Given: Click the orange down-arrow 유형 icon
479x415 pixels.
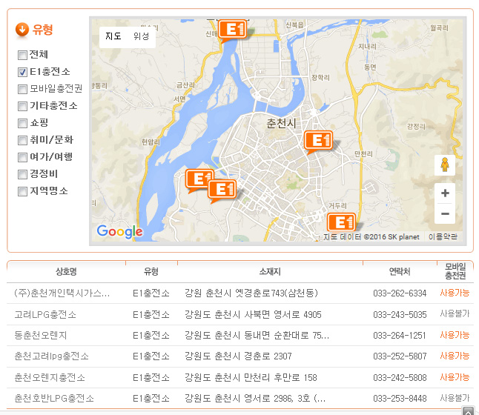Looking at the screenshot, I should coord(22,30).
